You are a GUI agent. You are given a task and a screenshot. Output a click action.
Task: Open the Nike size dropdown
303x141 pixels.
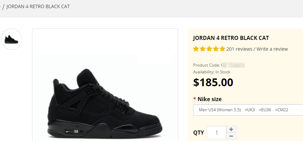click(248, 110)
